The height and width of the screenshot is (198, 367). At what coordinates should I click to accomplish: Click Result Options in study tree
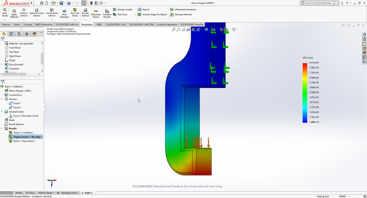(14, 124)
